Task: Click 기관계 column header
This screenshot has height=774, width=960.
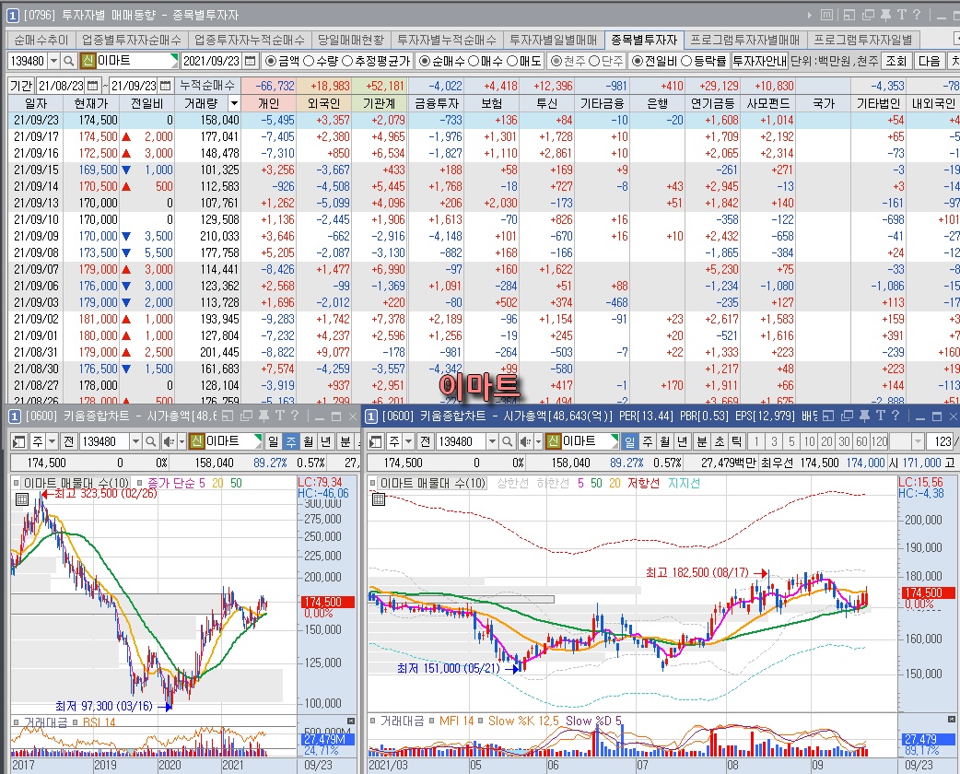Action: [379, 103]
